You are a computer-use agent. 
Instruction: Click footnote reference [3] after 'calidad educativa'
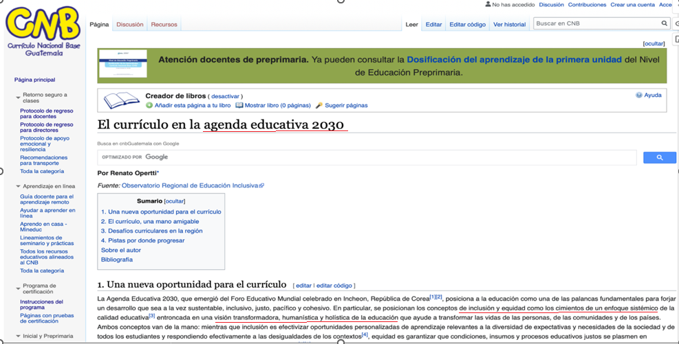click(152, 316)
